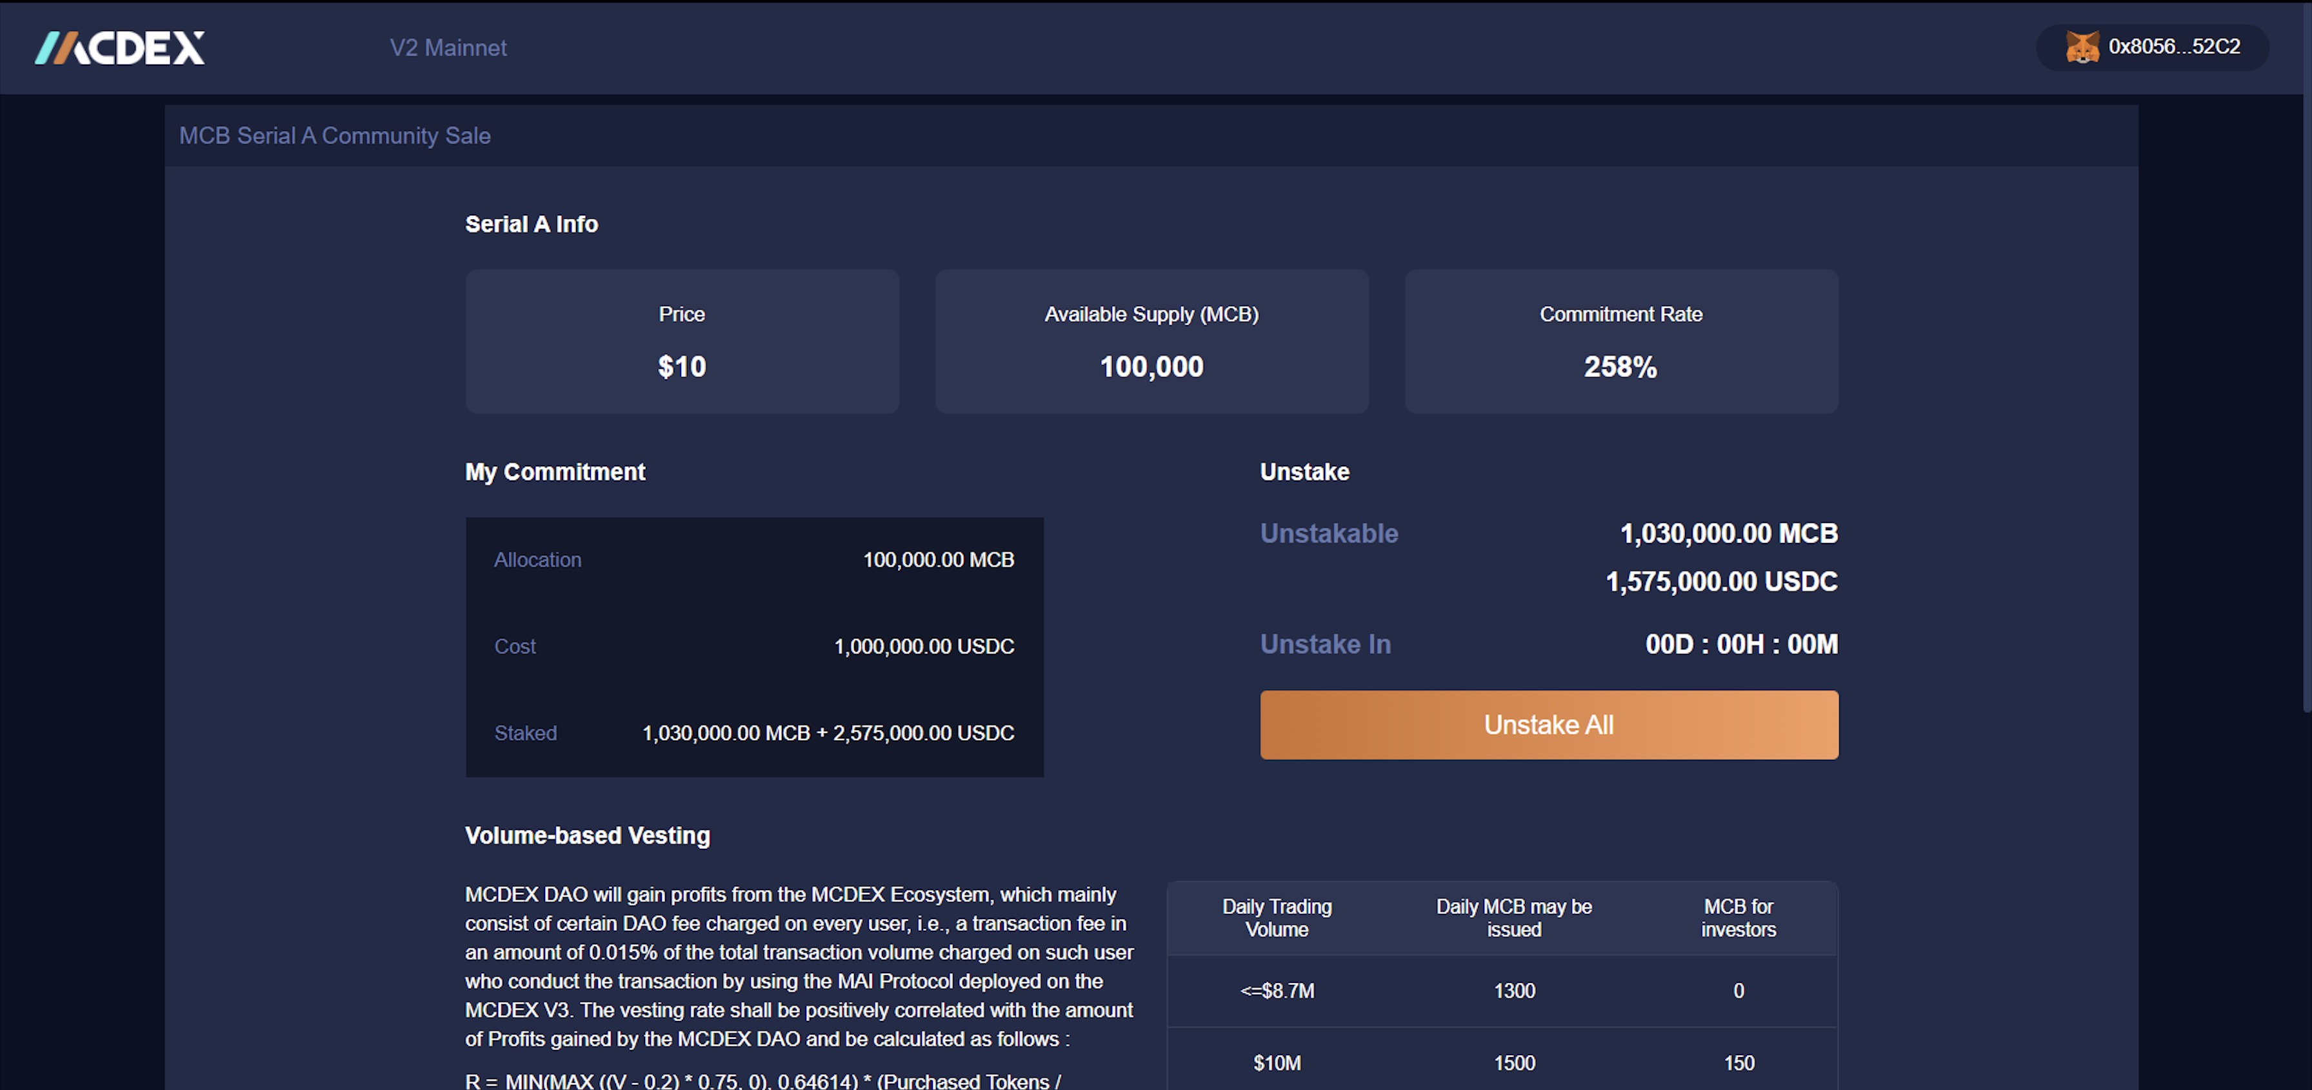Click the Allocation label
Image resolution: width=2312 pixels, height=1090 pixels.
pos(537,560)
